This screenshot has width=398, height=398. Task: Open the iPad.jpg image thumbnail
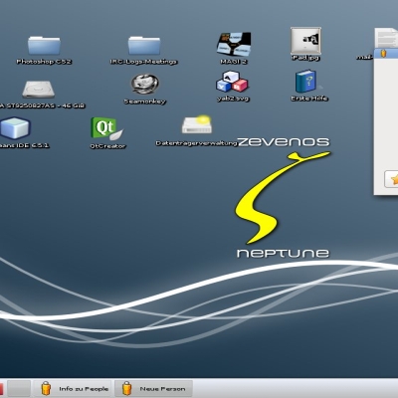[x=305, y=41]
